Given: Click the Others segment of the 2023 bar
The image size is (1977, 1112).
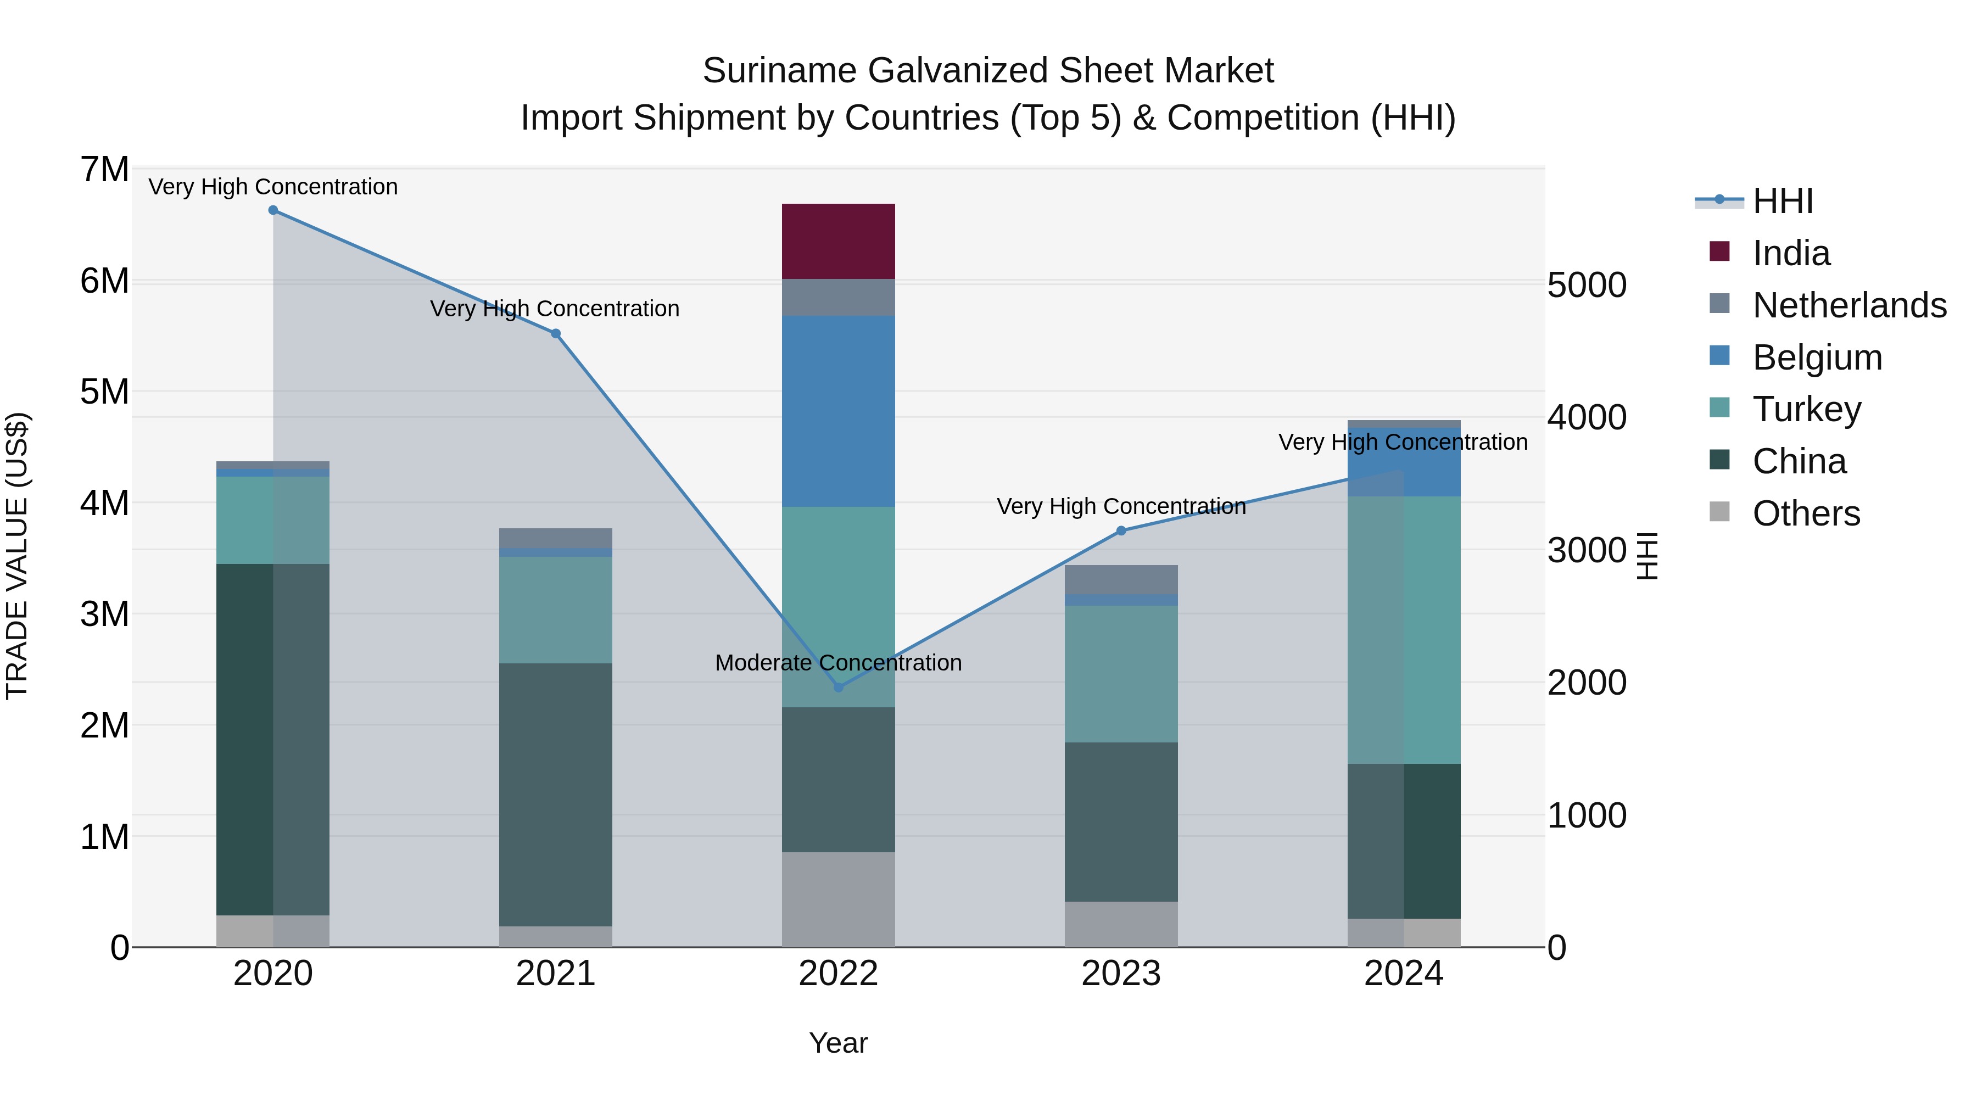Looking at the screenshot, I should pyautogui.click(x=1121, y=924).
